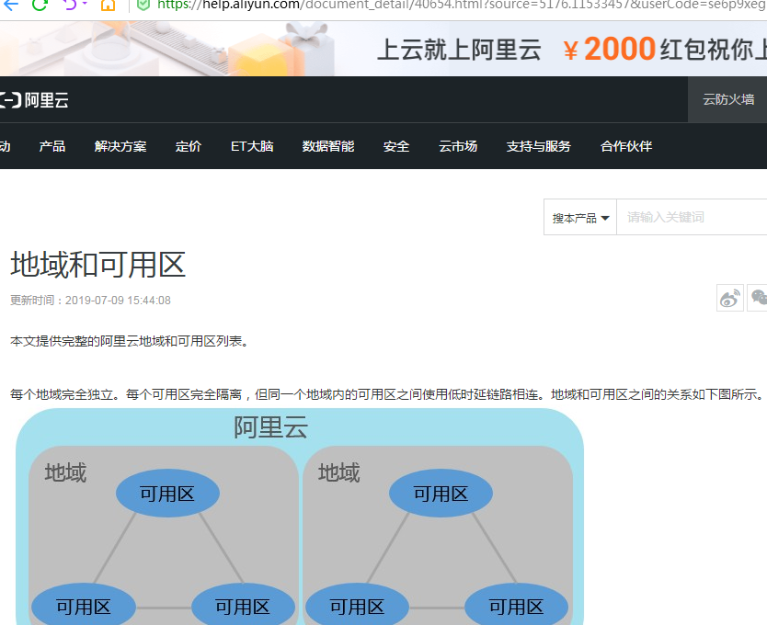Click the purple undo arrow in the browser toolbar

click(70, 5)
